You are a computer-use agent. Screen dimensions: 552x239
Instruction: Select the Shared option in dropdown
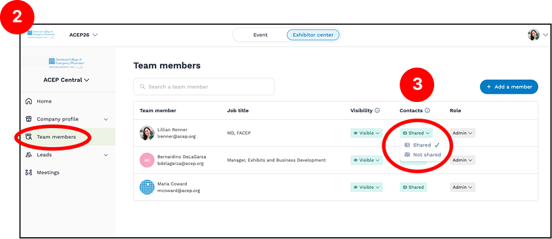[422, 145]
